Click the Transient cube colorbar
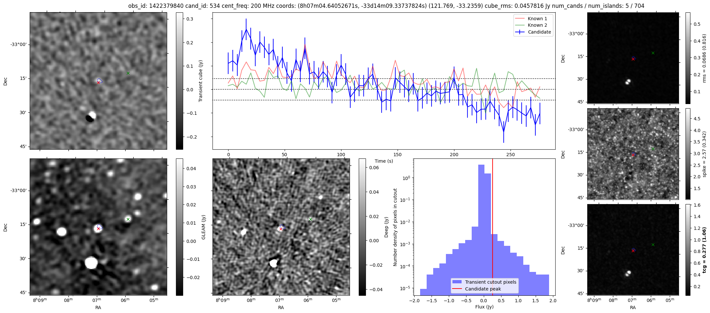Image resolution: width=710 pixels, height=313 pixels. point(180,81)
